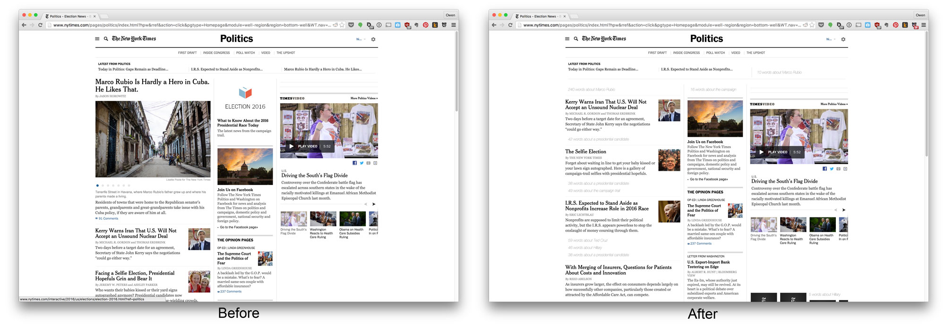Click the Pocket extension icon in After window

point(822,25)
